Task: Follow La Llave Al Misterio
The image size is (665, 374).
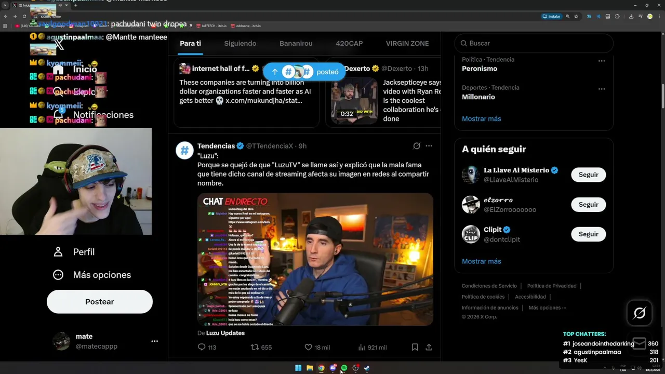Action: tap(589, 175)
